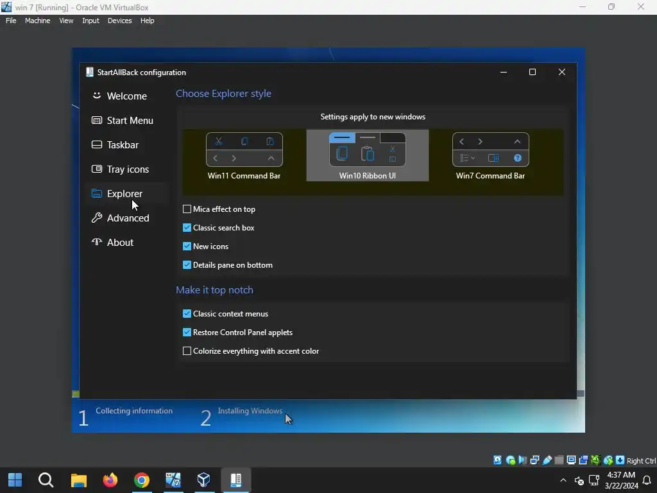Open the Welcome page in StartAllBack sidebar
This screenshot has width=657, height=493.
126,96
